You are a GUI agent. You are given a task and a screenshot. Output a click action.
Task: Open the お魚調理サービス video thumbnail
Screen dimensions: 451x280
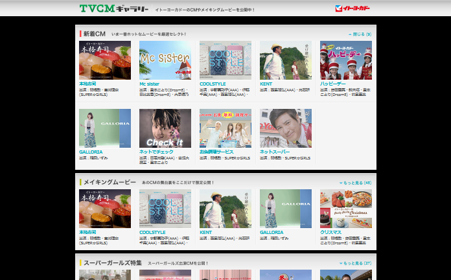[225, 128]
